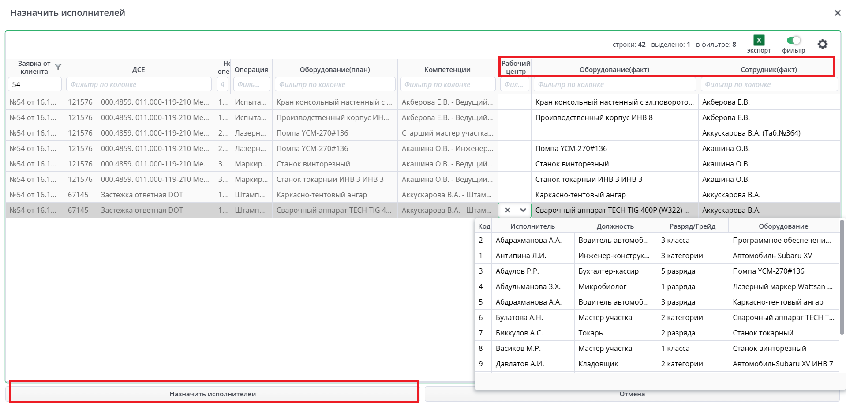Screen dimensions: 846x403
Task: Select row with Аккускарова В.А. (Таб.№364)
Action: 751,133
